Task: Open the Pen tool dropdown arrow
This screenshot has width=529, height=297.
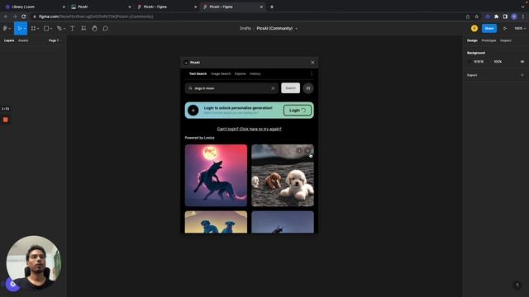Action: pyautogui.click(x=64, y=29)
